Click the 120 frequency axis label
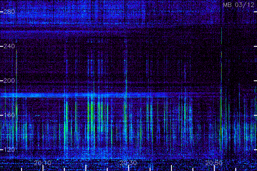This screenshot has height=171, width=257. 9,150
